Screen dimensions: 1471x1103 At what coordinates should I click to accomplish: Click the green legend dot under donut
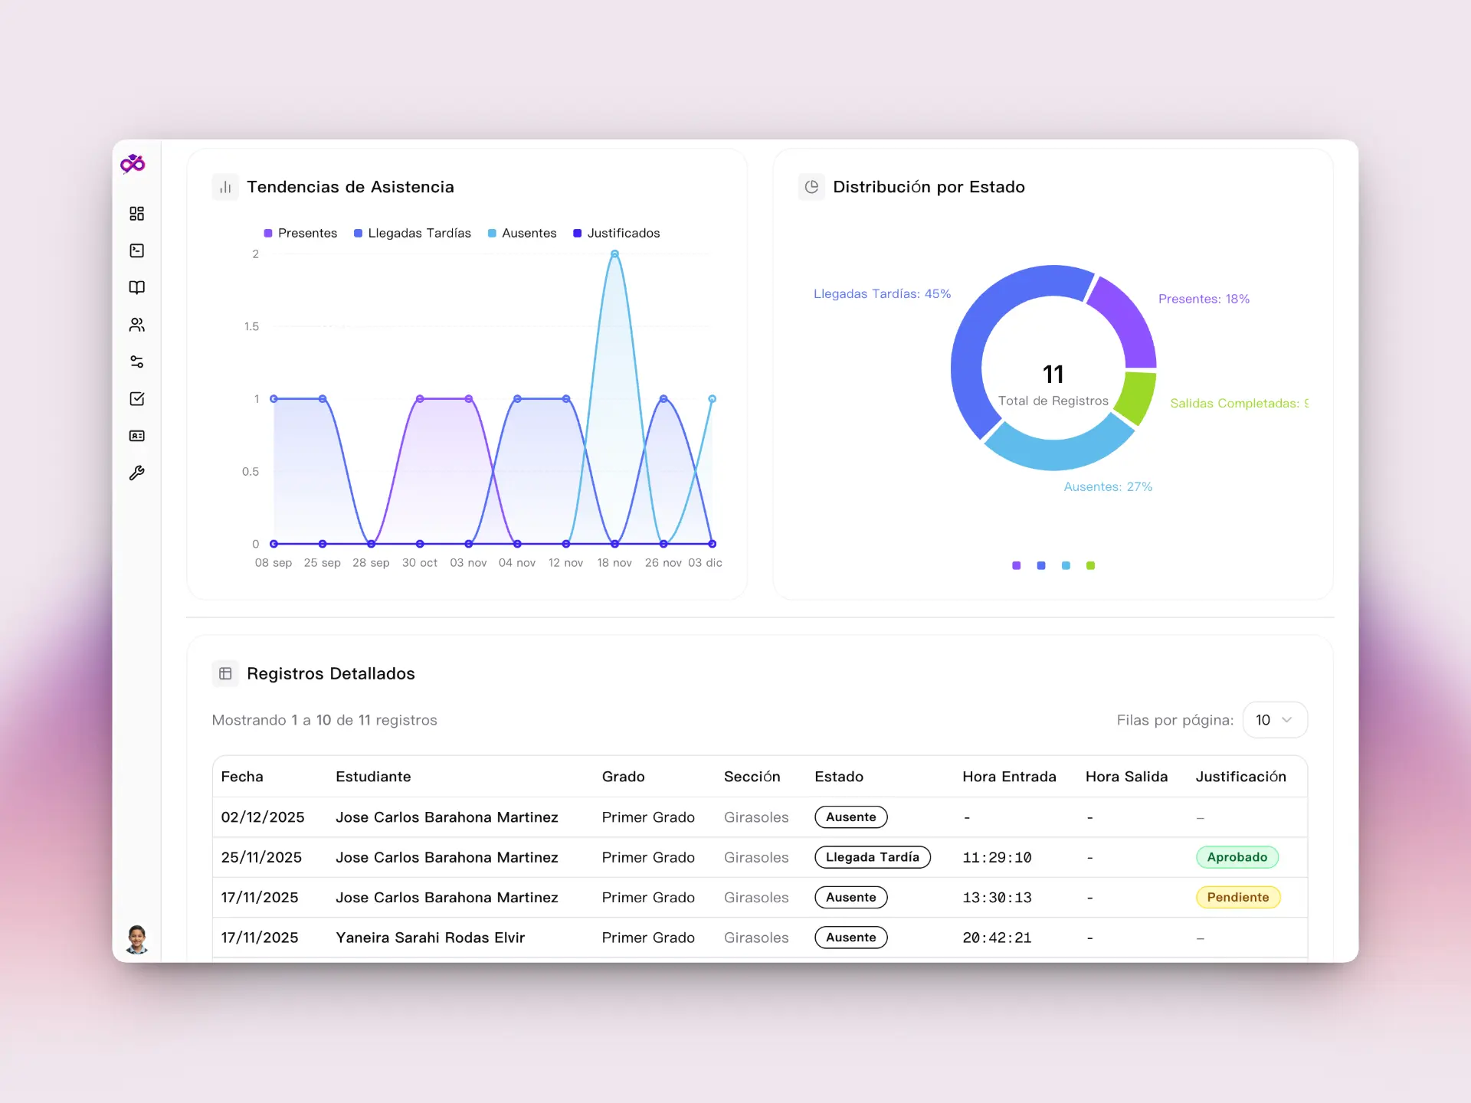tap(1090, 565)
